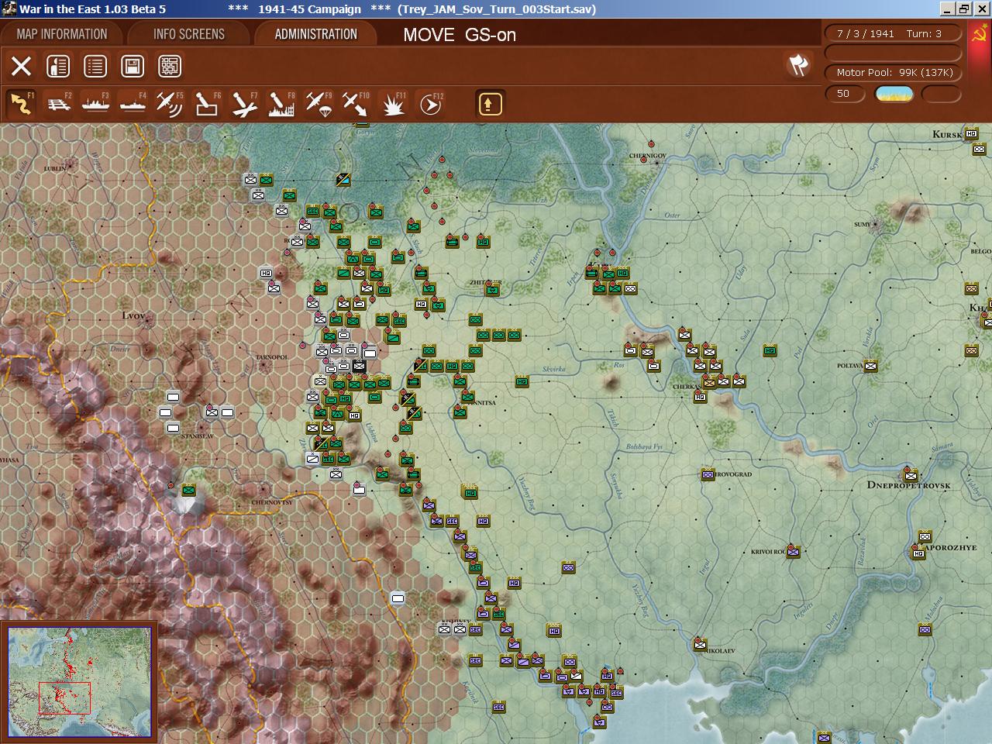992x744 pixels.
Task: Select the F10 air transfer mode
Action: pos(356,104)
